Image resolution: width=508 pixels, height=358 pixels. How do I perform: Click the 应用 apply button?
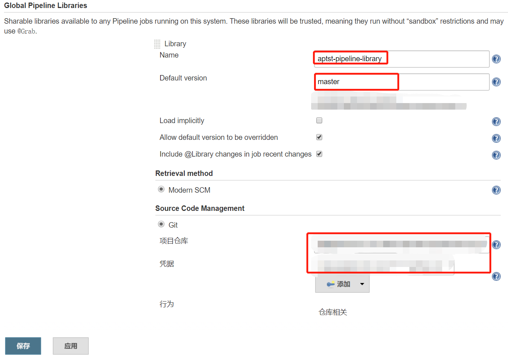click(x=71, y=346)
